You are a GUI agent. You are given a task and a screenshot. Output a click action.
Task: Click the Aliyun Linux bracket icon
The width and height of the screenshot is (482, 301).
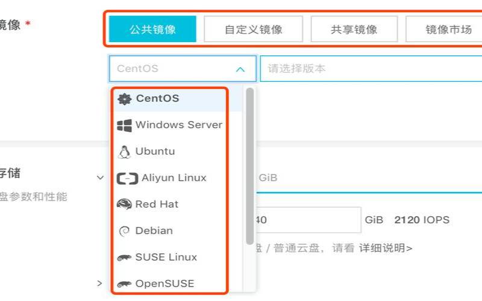(x=127, y=178)
